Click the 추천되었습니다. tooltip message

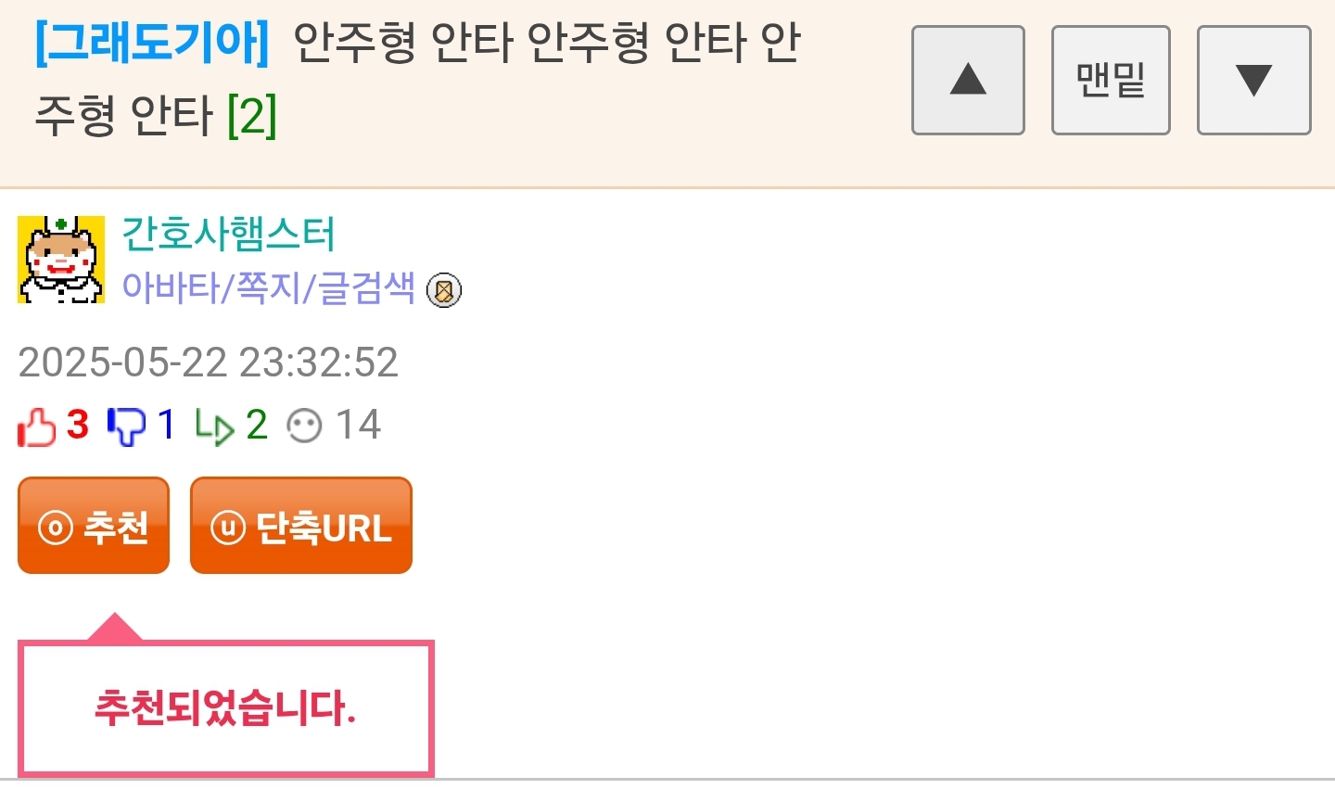[x=226, y=708]
